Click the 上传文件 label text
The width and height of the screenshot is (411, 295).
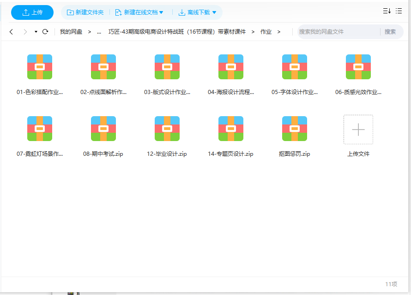coord(358,154)
